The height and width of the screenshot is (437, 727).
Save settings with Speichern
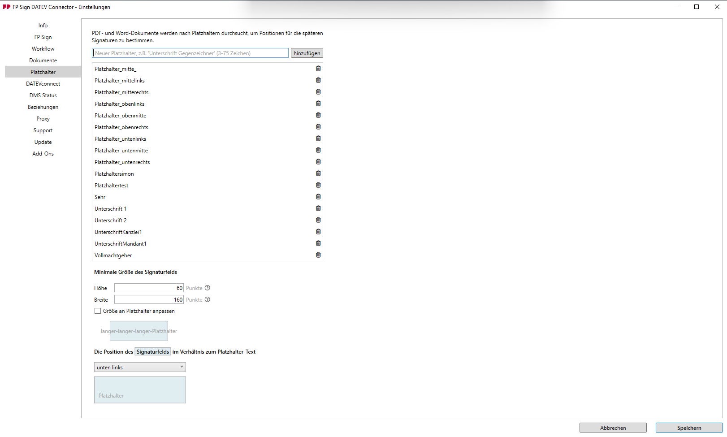pyautogui.click(x=689, y=428)
